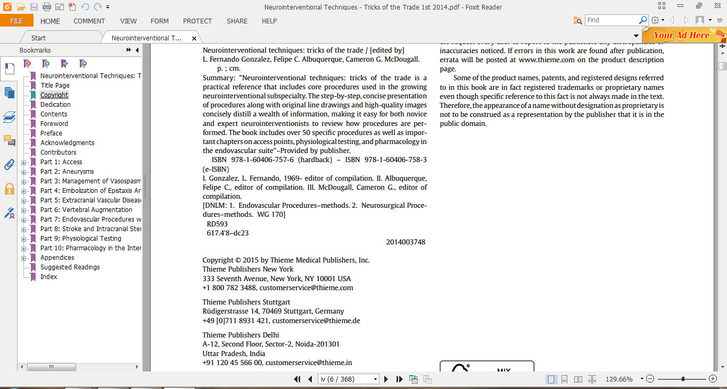
Task: Enable single page view mode
Action: [551, 379]
